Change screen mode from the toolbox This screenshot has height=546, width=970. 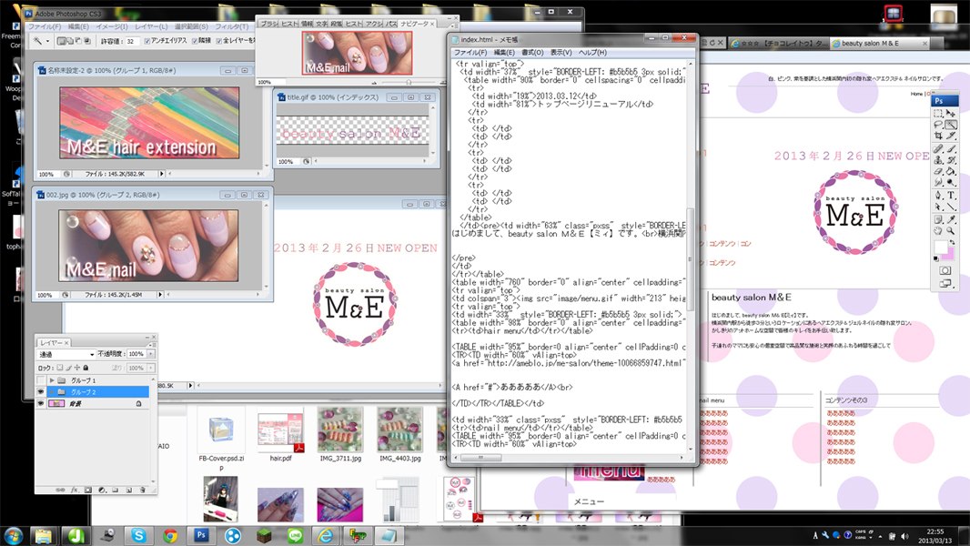click(945, 283)
